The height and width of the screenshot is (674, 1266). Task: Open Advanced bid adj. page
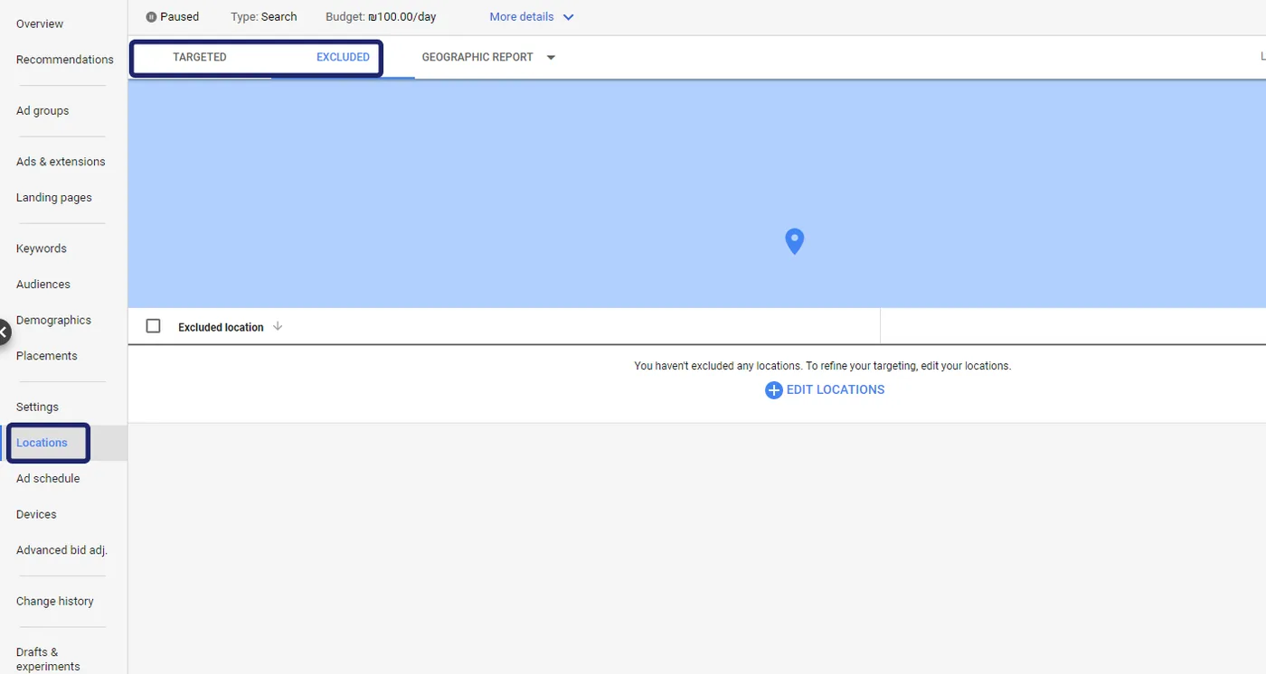[61, 550]
